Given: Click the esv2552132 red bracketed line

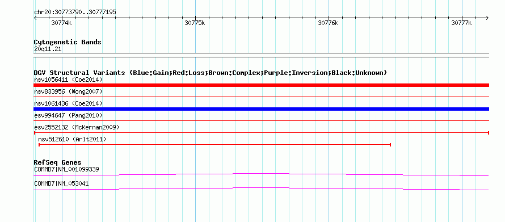Looking at the screenshot, I should 261,132.
